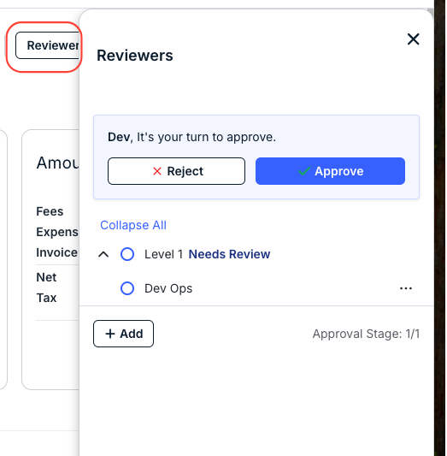447x456 pixels.
Task: Click the Approval Stage 1/1 indicator
Action: pos(366,334)
